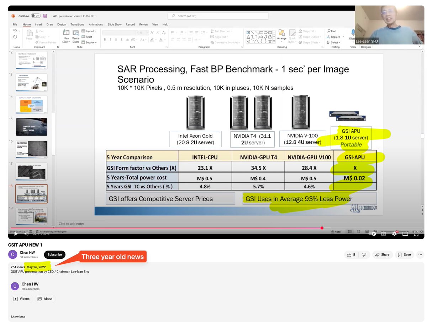Image resolution: width=427 pixels, height=324 pixels.
Task: Toggle Italic formatting
Action: (x=111, y=40)
